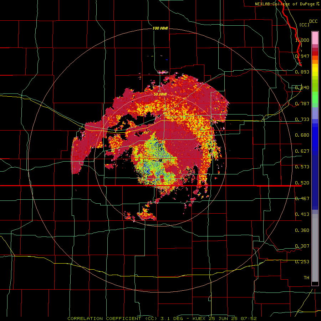Select the 0.413 scale value
Screen dimensions: 321x321
tap(302, 214)
